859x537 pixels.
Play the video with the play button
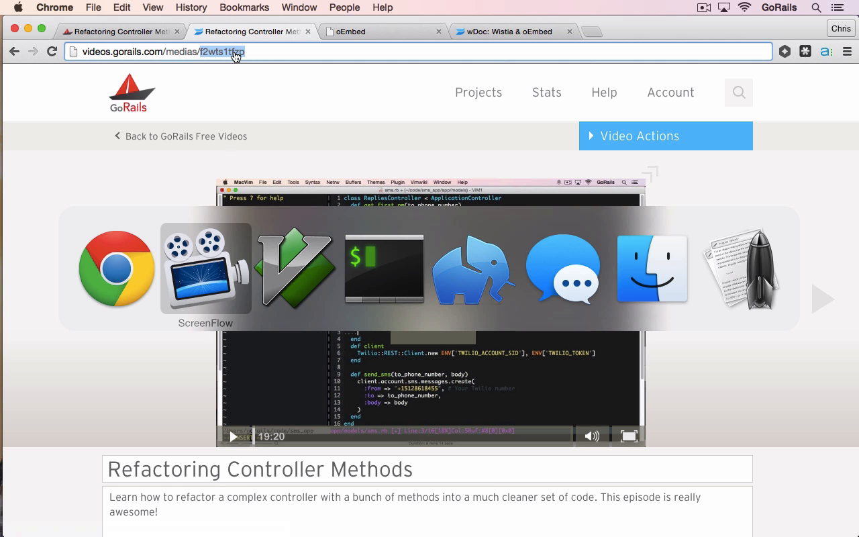234,436
